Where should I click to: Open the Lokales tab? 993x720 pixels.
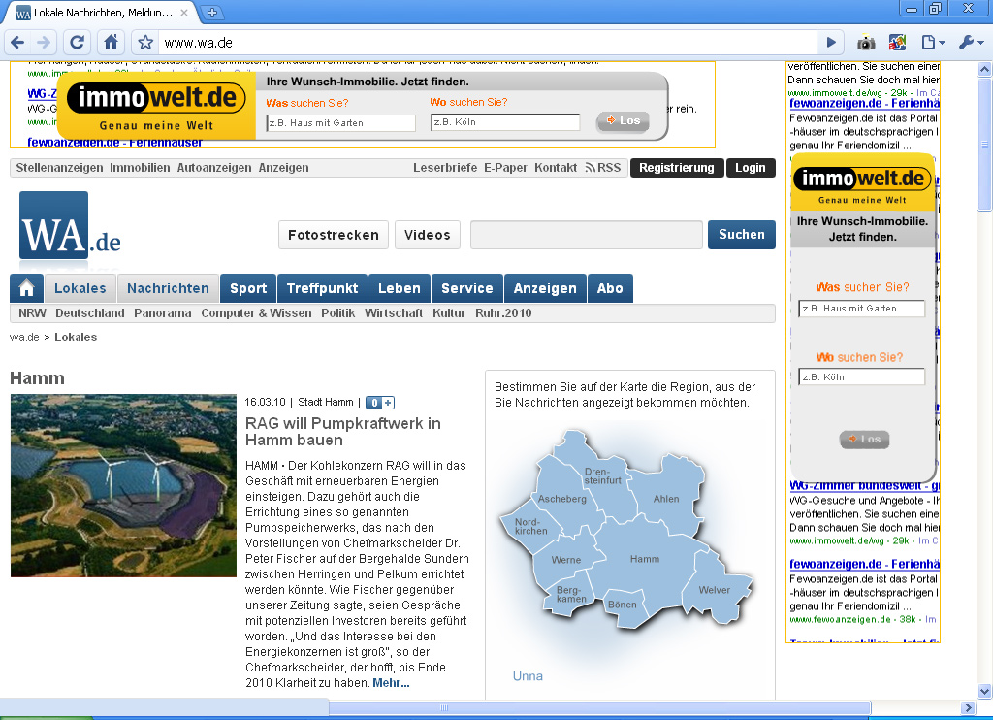click(80, 288)
